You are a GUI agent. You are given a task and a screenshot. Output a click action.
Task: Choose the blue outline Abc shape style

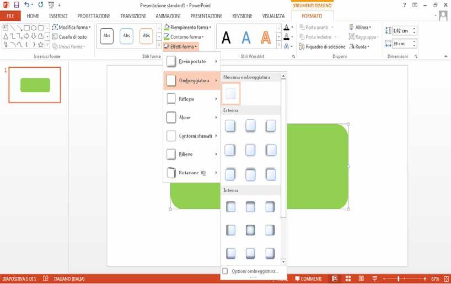[127, 36]
